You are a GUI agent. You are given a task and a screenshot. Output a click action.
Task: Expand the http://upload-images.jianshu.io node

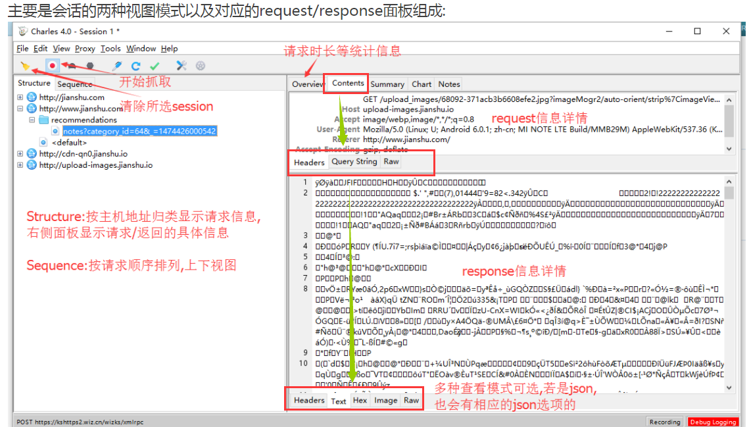tap(20, 165)
